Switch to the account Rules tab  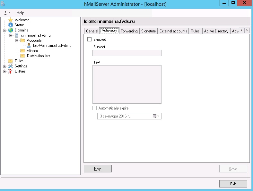[x=195, y=31]
